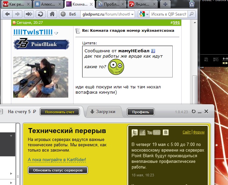Click the sidebar splitter handle
The height and width of the screenshot is (185, 228).
18,176
